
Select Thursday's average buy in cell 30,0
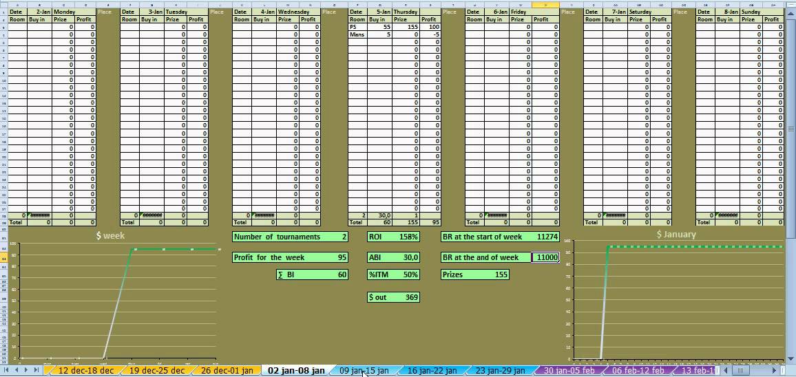tap(379, 215)
